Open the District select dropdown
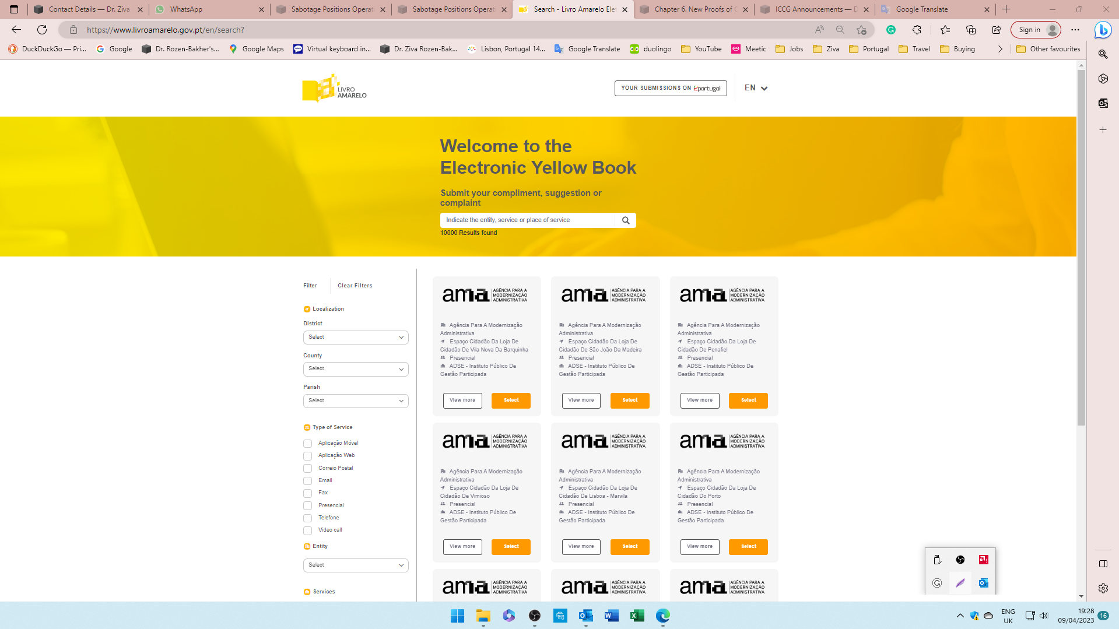The image size is (1119, 629). pos(356,338)
